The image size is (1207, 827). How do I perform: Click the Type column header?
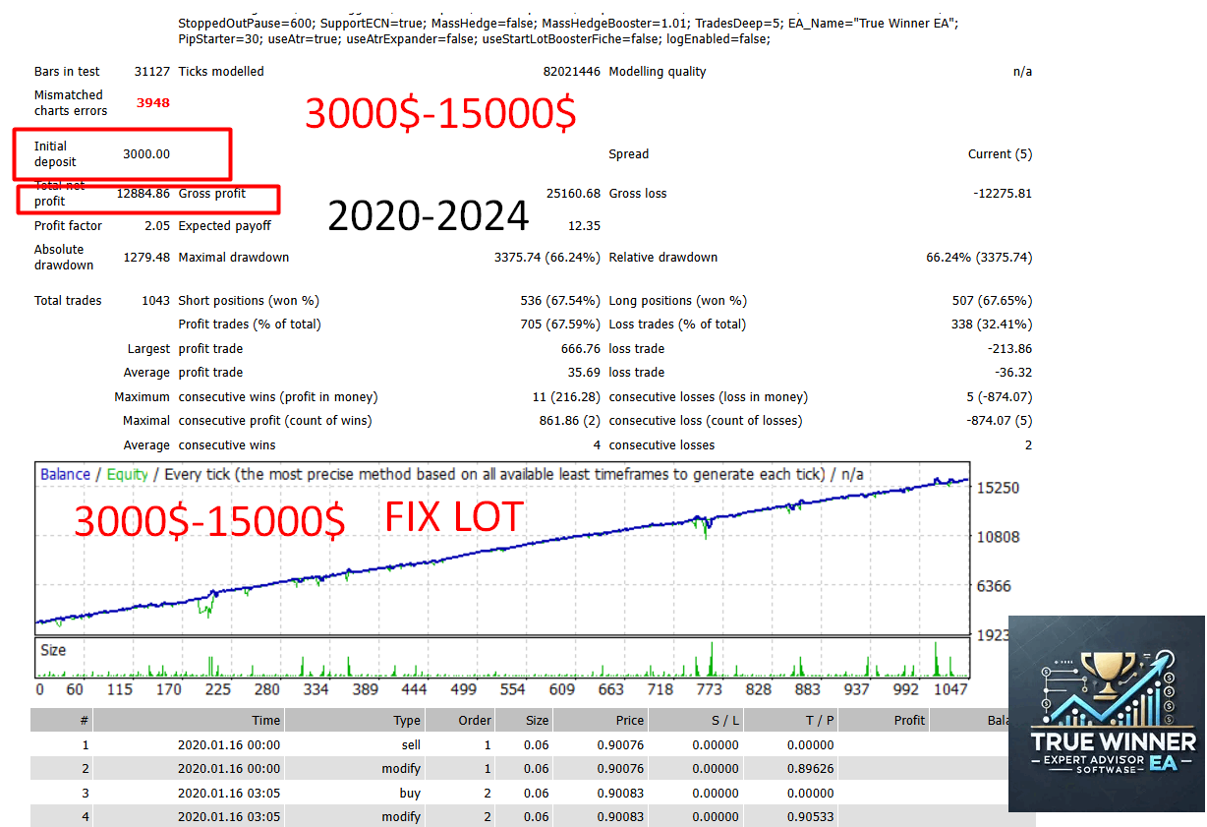[x=407, y=721]
